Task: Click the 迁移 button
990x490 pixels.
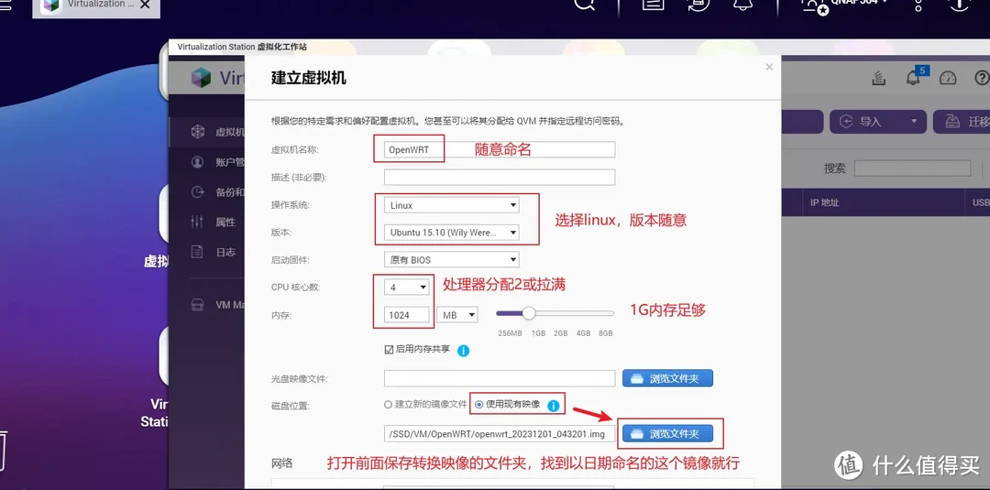Action: 962,122
